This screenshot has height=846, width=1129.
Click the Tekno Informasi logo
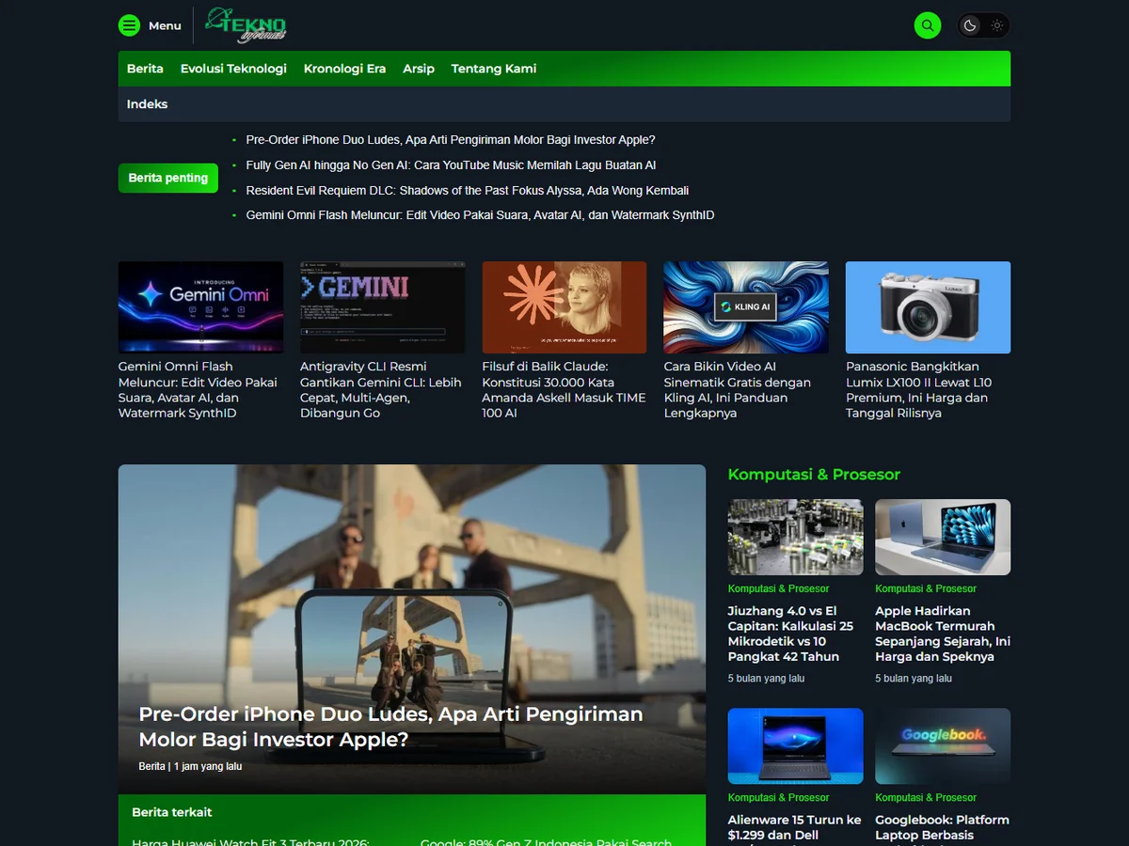246,25
